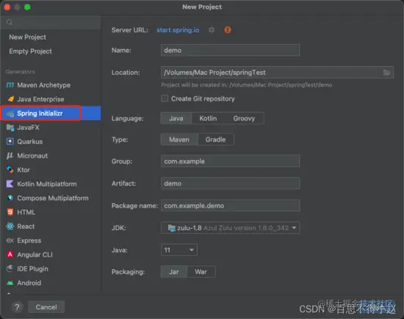Enable Create Git repository checkbox

point(165,98)
